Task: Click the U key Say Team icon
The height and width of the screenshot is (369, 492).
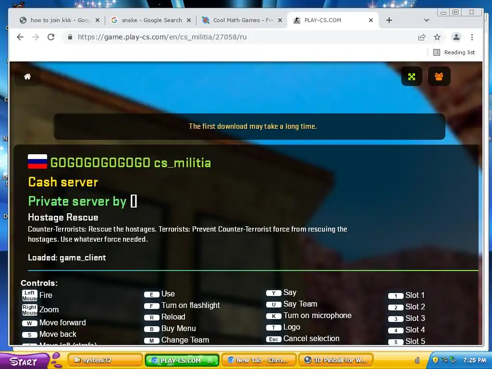Action: point(273,304)
